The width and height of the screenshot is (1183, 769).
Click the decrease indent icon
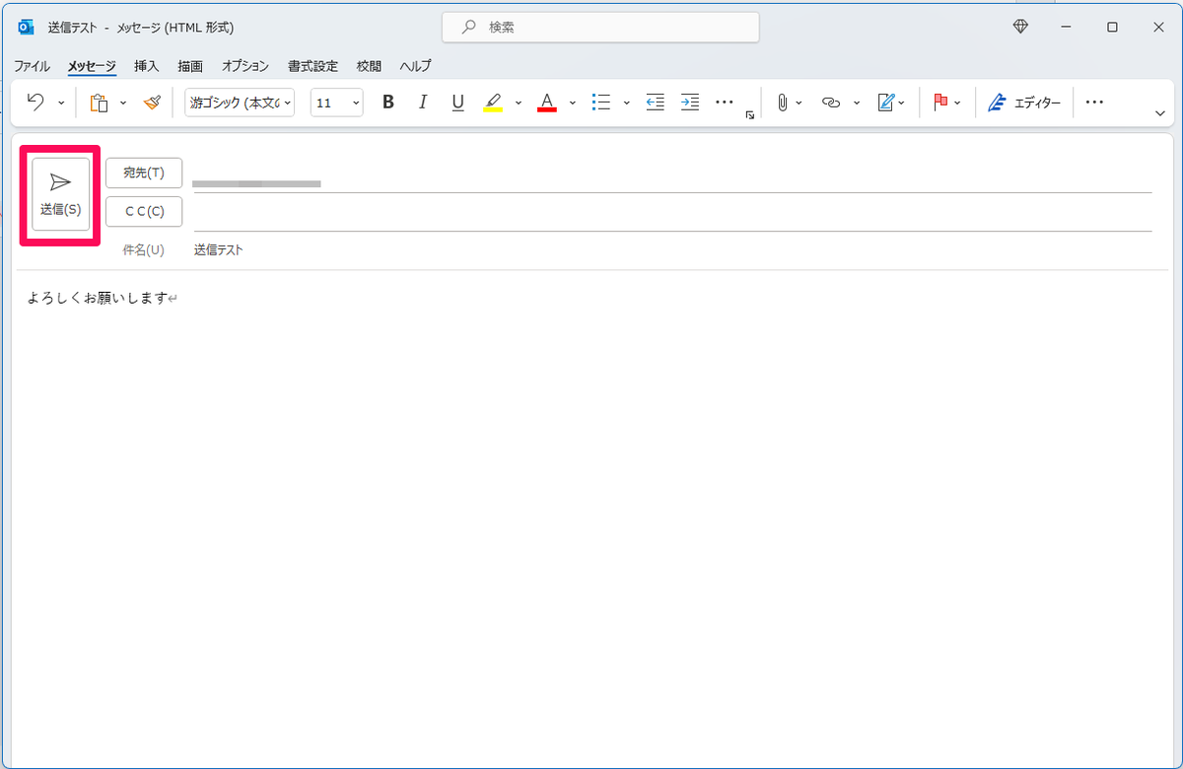point(656,103)
